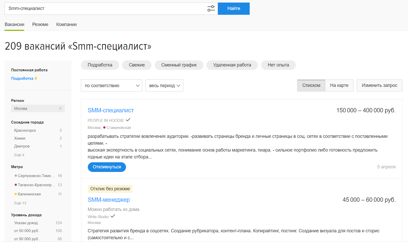Screen dimensions: 408x242
Task: Open the 'по соответствию' sort dropdown
Action: coord(111,86)
